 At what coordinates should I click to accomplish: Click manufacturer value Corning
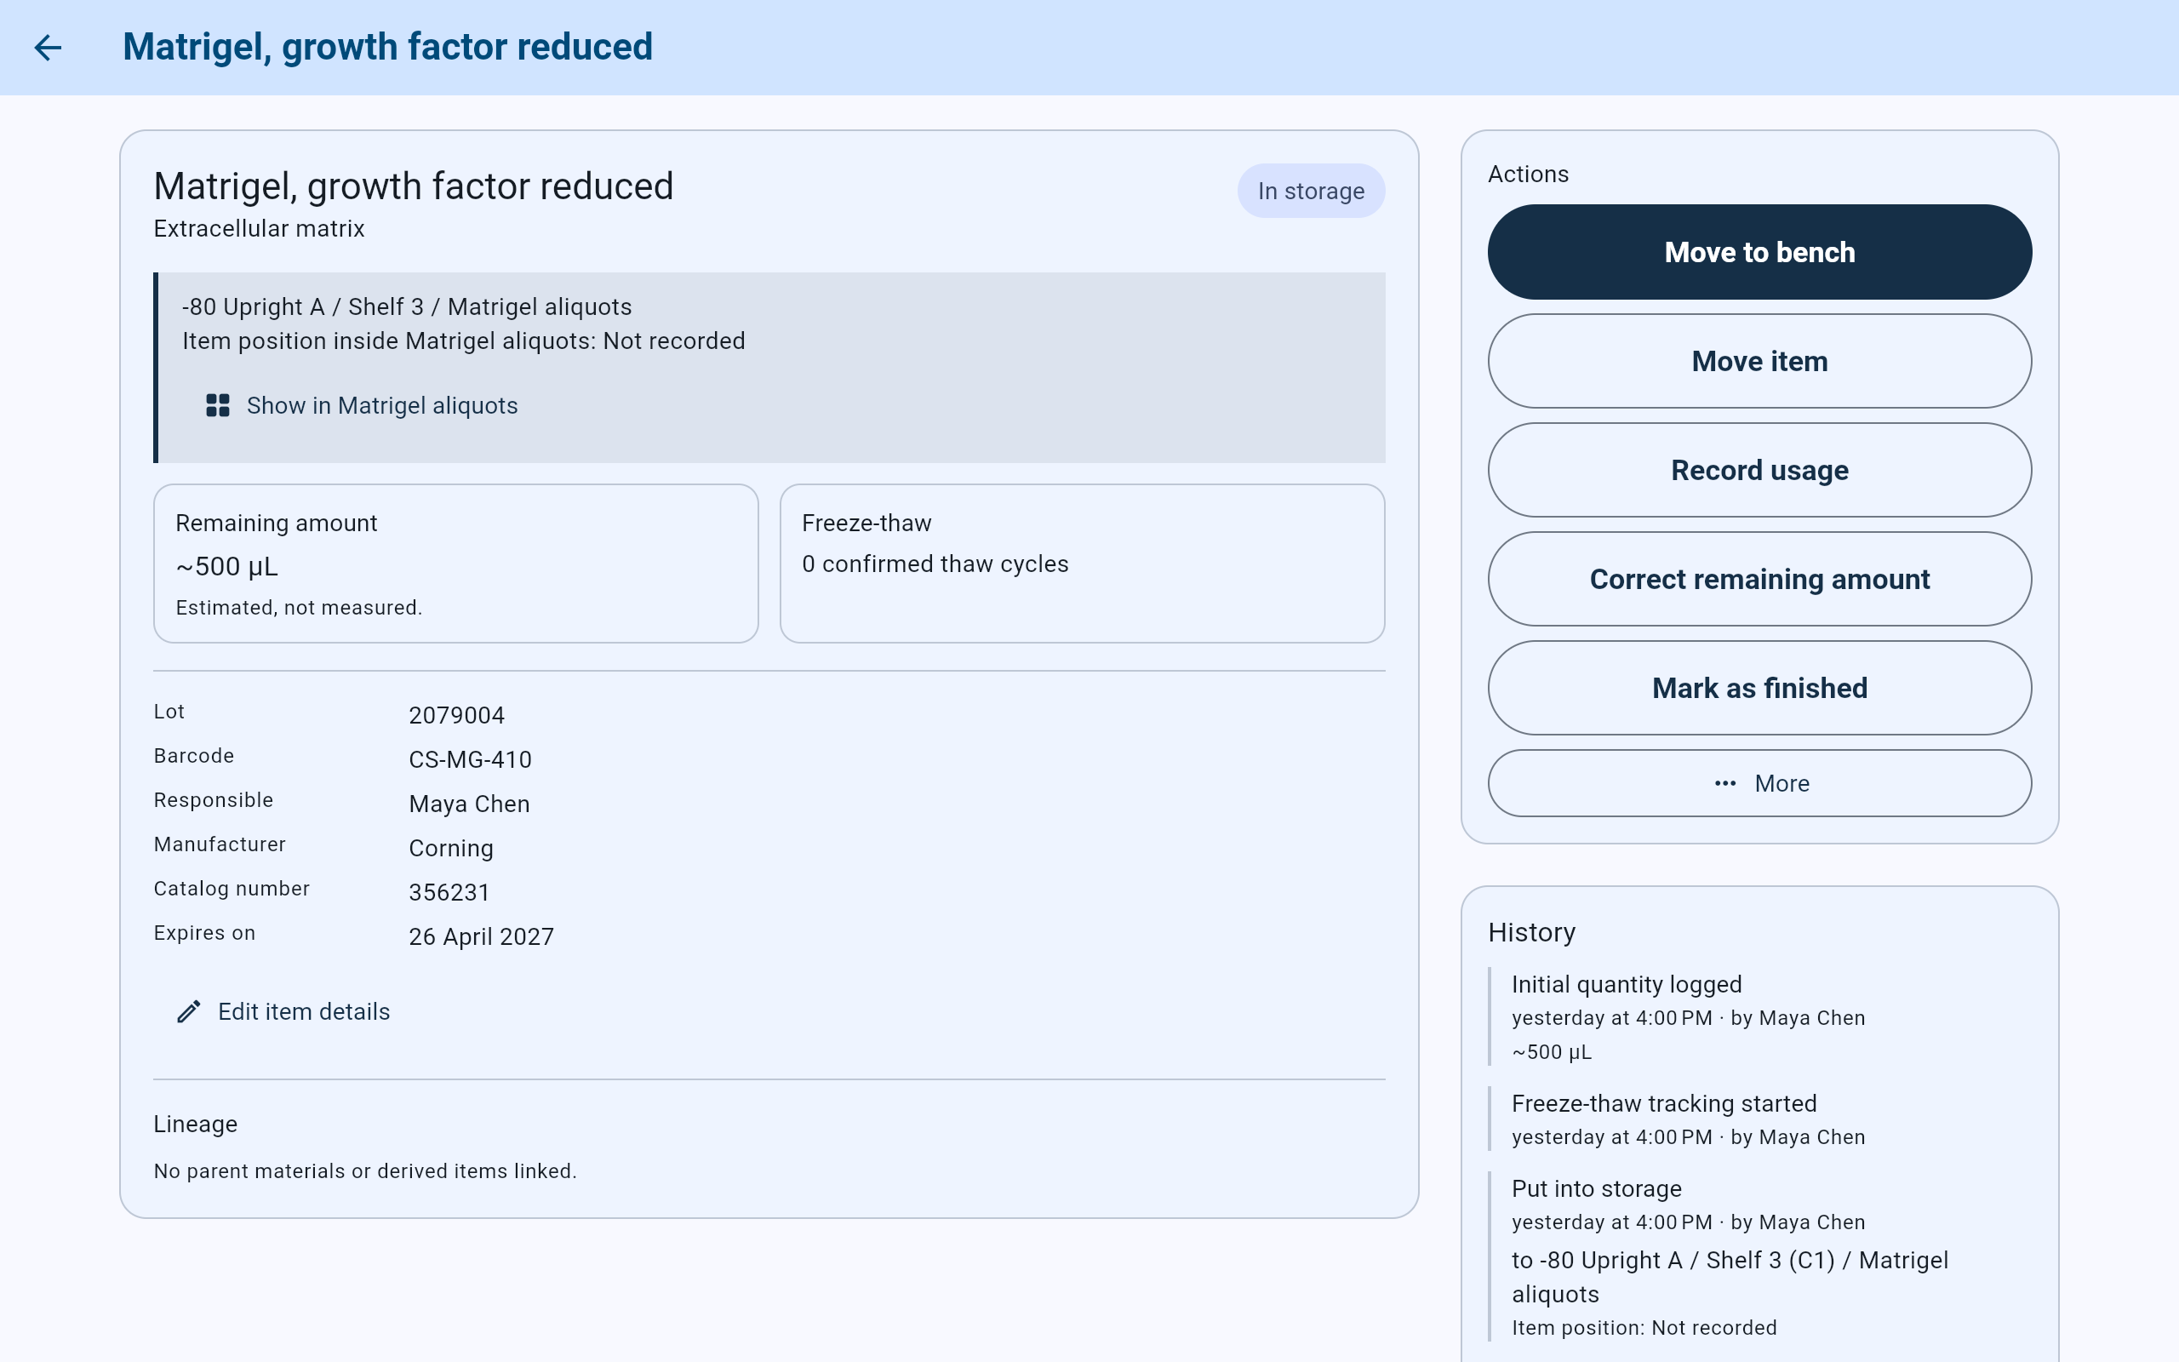tap(451, 849)
